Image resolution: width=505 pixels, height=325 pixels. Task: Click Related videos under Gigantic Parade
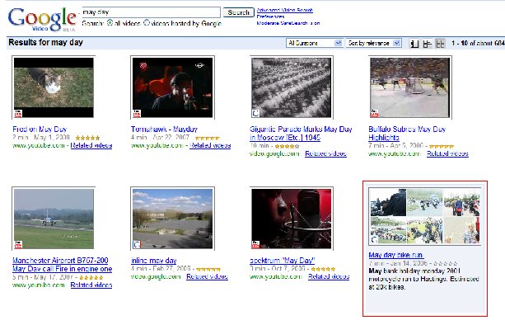click(x=325, y=153)
